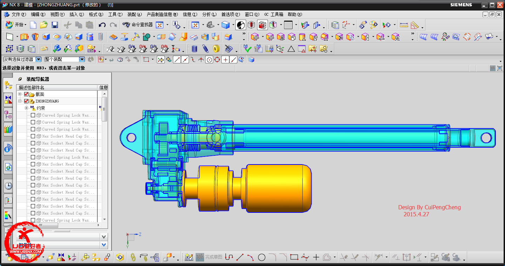Click the Circle sketch tool in bottom toolbar
The width and height of the screenshot is (505, 266).
(262, 257)
